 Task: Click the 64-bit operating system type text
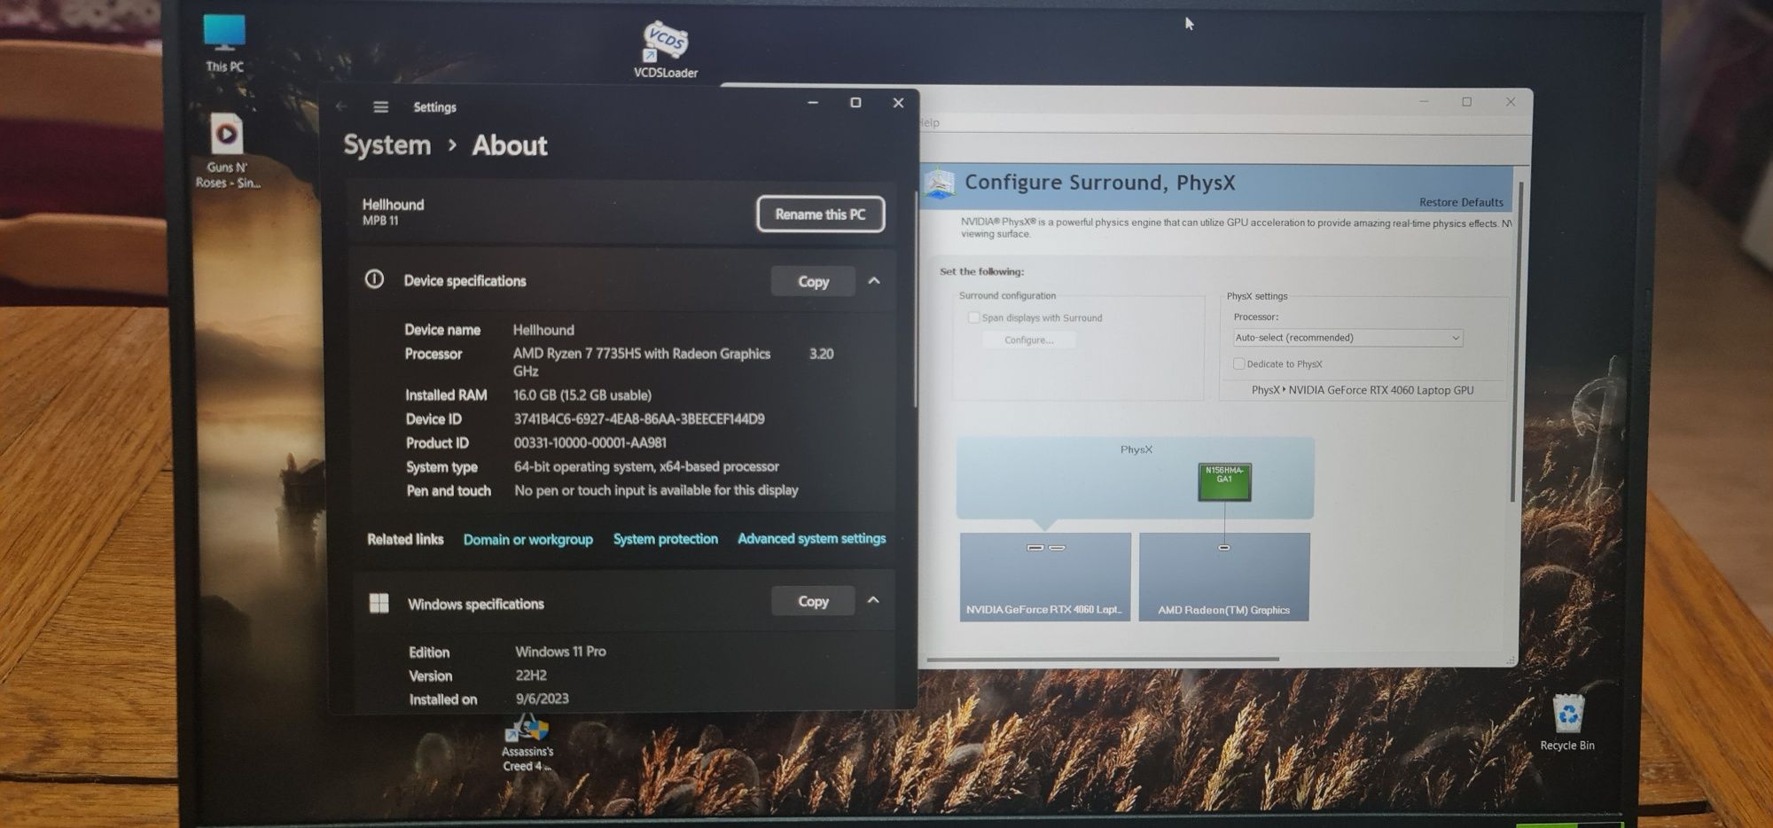(646, 466)
